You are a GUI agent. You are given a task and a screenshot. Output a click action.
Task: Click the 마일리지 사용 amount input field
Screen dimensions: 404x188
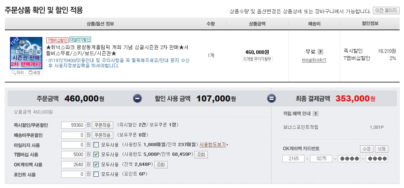(x=73, y=145)
